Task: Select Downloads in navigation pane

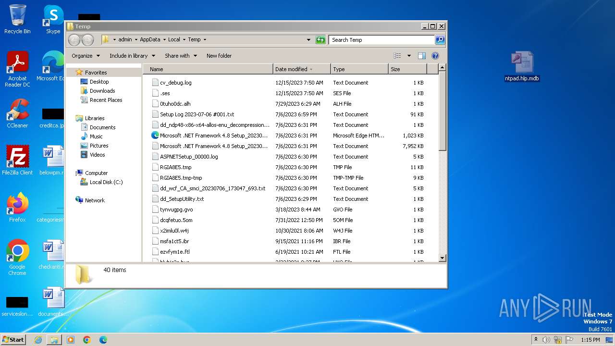Action: (102, 91)
